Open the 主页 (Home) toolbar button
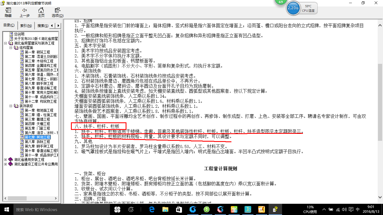This screenshot has height=215, width=383. [x=41, y=12]
